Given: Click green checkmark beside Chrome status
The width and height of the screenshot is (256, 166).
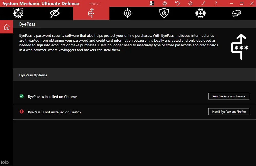Looking at the screenshot, I should (22, 96).
